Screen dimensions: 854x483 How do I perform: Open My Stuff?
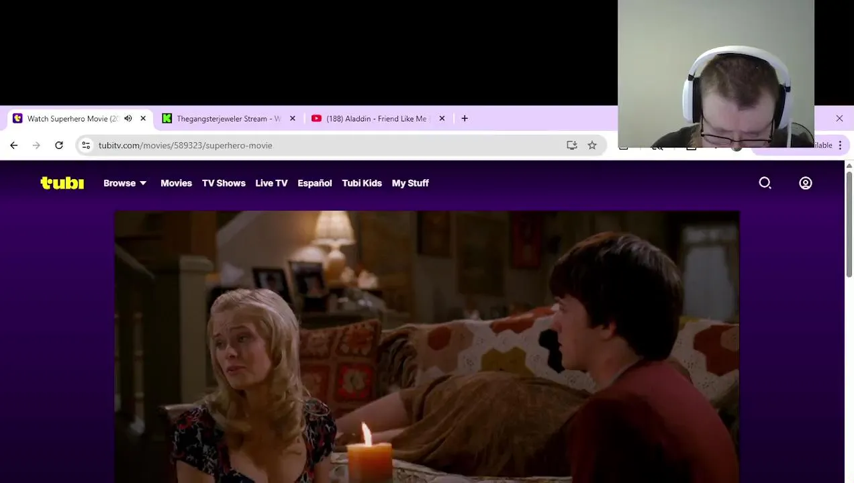(410, 183)
